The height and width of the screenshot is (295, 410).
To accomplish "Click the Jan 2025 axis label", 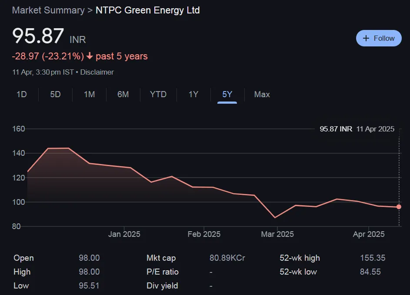I will click(x=124, y=234).
